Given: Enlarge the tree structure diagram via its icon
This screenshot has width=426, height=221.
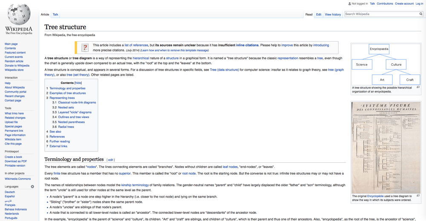Looking at the screenshot, I should click(418, 87).
